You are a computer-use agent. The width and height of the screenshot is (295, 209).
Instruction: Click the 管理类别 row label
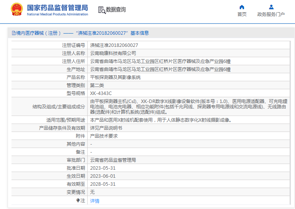click(x=76, y=85)
